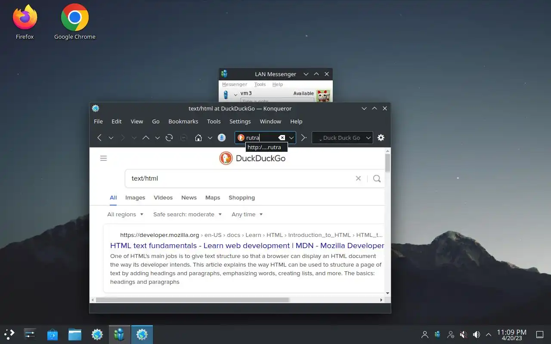Switch to the News tab
This screenshot has height=344, width=551.
[x=189, y=198]
